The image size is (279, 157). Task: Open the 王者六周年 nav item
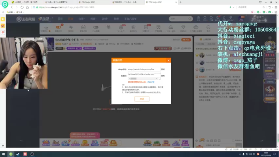tap(130, 19)
